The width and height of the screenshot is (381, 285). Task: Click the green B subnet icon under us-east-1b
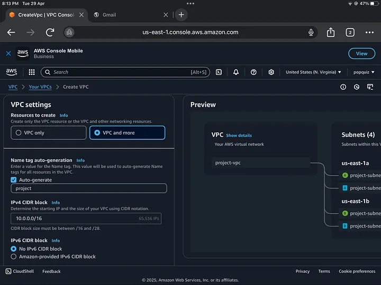coord(345,213)
